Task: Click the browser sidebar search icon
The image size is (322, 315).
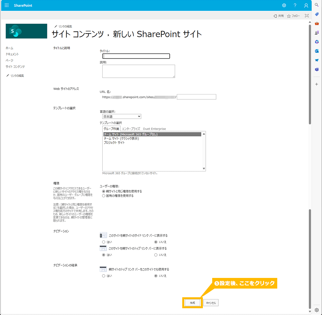Action: (317, 5)
